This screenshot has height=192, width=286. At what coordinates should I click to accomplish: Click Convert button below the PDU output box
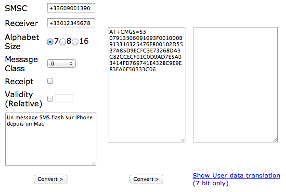146,179
